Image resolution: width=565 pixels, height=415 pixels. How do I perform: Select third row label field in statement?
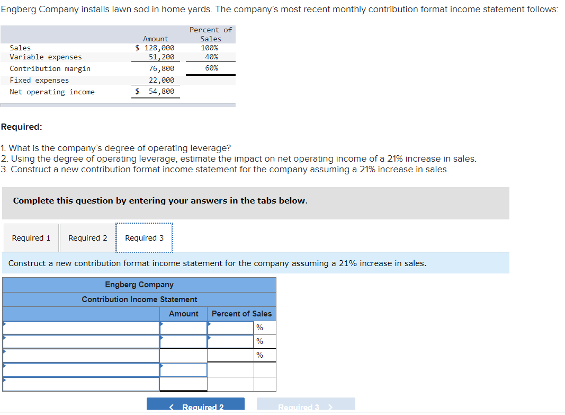(81, 356)
